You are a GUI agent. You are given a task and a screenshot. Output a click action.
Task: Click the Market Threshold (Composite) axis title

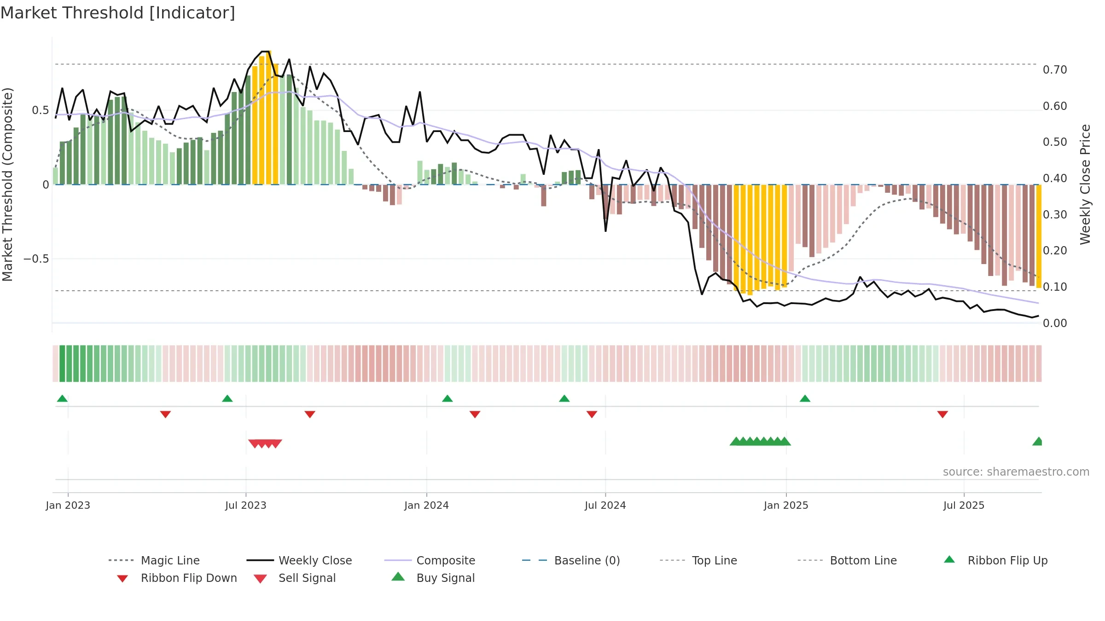click(x=7, y=184)
